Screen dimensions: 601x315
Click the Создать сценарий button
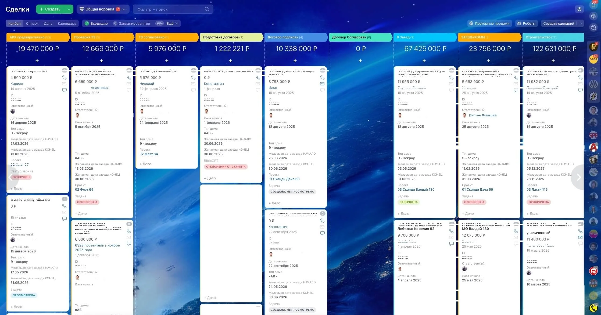(x=559, y=23)
